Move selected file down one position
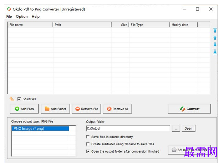This screenshot has height=163, width=224. [x=215, y=44]
